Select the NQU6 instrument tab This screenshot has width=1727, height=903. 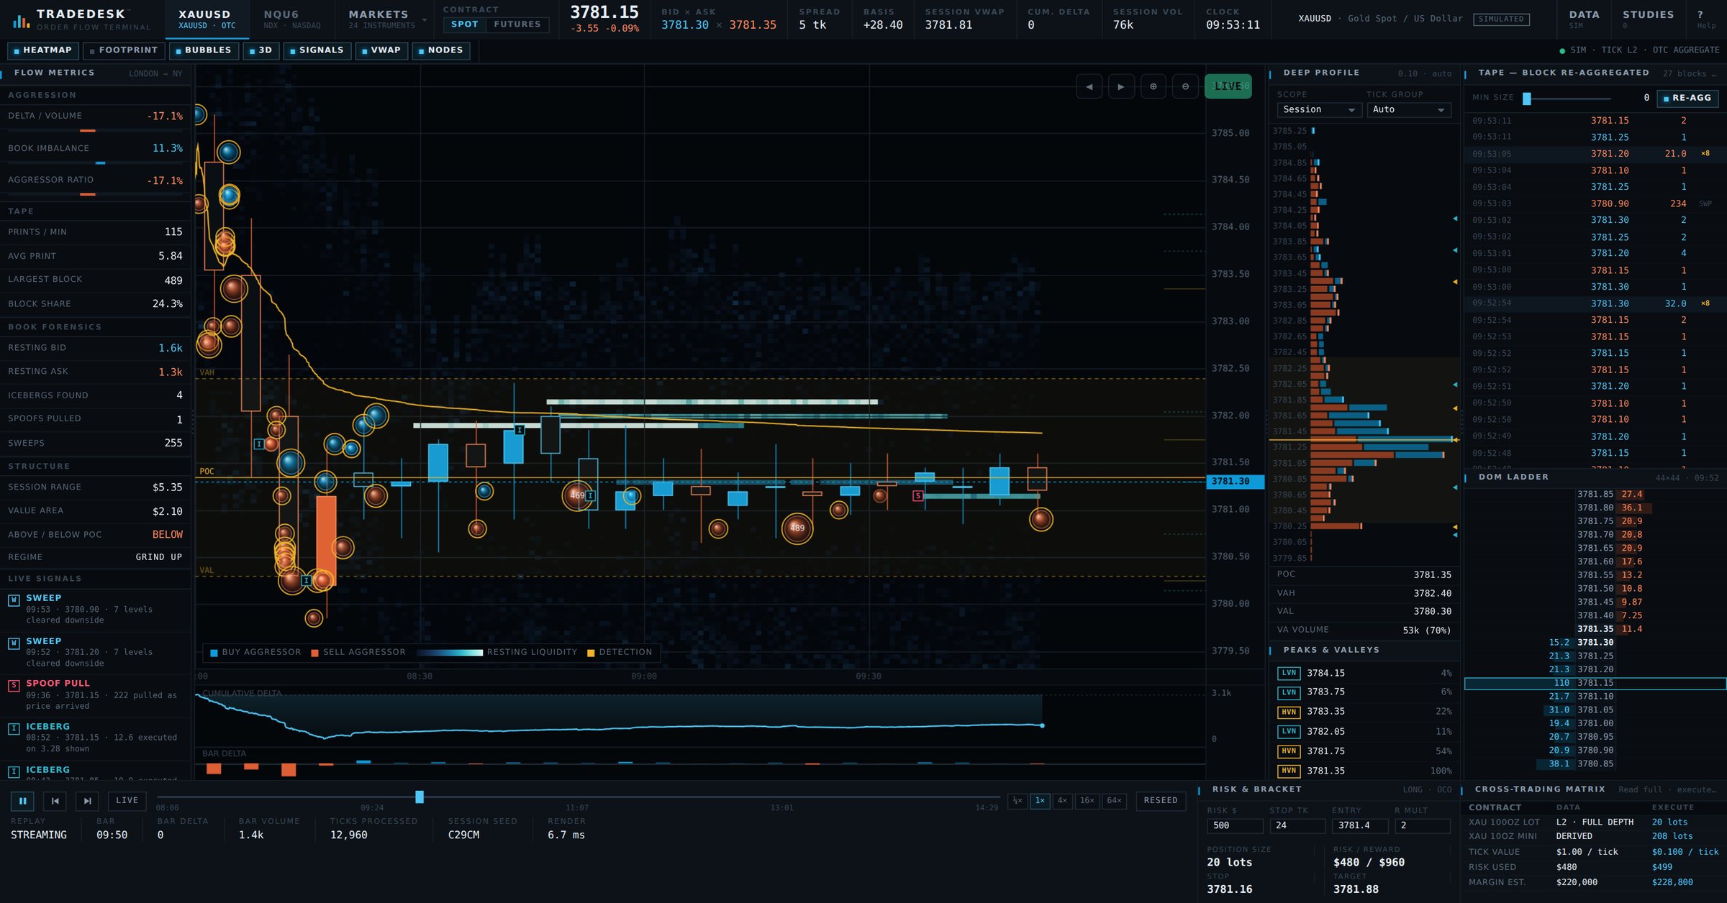coord(291,19)
